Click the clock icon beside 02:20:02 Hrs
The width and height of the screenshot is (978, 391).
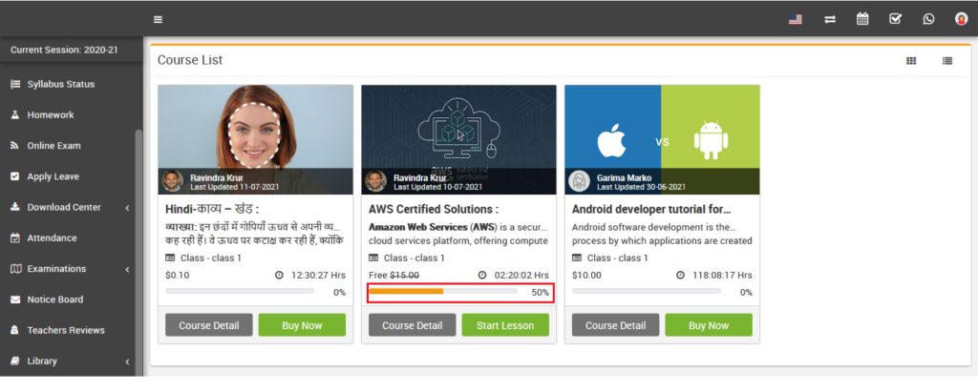[481, 276]
